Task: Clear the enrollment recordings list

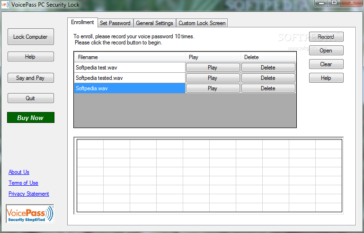Action: [326, 64]
